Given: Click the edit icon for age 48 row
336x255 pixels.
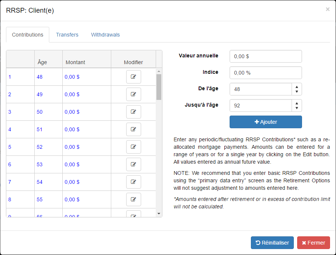Looking at the screenshot, I should point(133,77).
